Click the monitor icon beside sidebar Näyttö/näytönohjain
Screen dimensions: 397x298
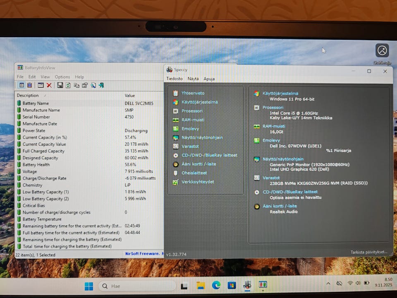[175, 137]
